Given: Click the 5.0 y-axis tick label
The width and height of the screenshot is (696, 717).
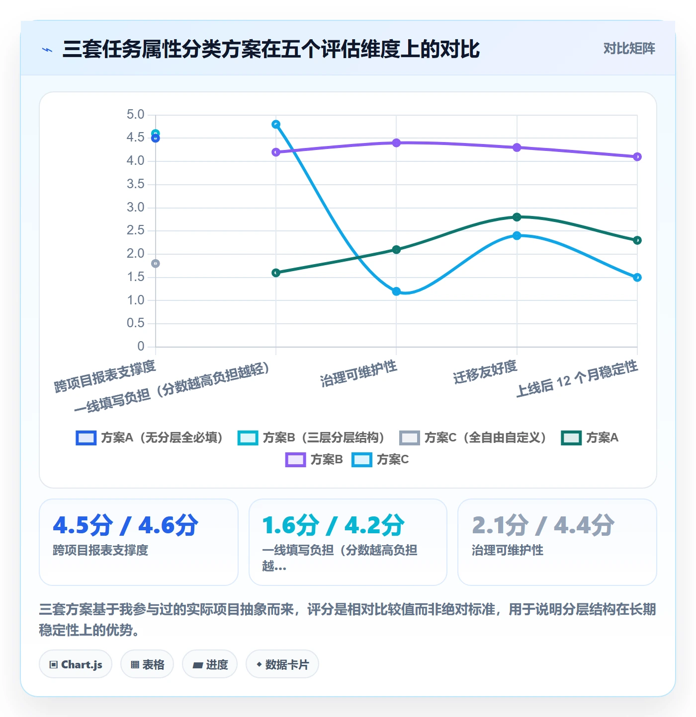Looking at the screenshot, I should tap(135, 115).
